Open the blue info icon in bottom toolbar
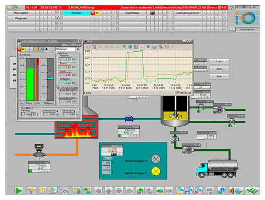Image resolution: width=265 pixels, height=200 pixels. click(222, 191)
